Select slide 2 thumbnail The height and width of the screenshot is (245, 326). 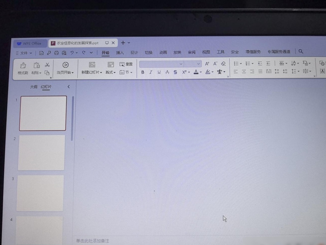(x=41, y=152)
